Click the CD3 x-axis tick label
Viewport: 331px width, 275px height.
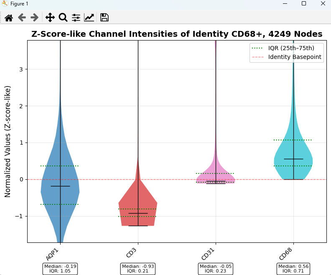[131, 253]
